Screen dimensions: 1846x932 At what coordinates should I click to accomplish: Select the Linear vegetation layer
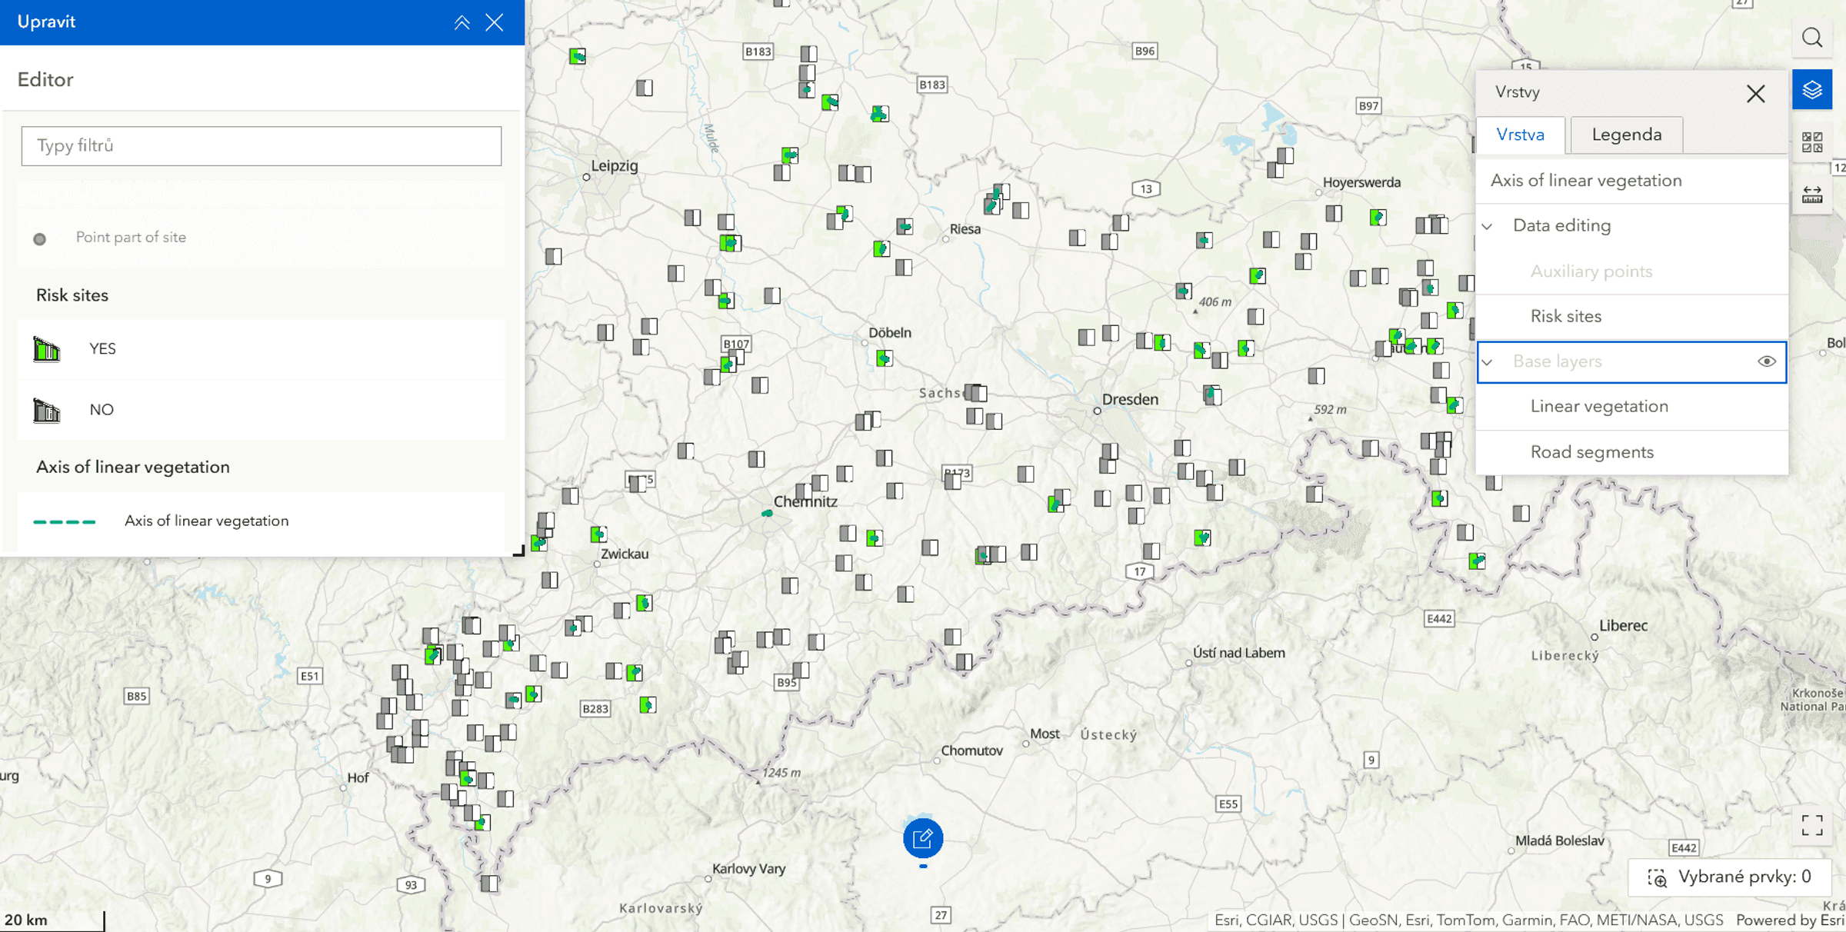click(1631, 407)
